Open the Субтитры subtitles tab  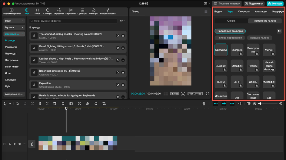pyautogui.click(x=82, y=11)
